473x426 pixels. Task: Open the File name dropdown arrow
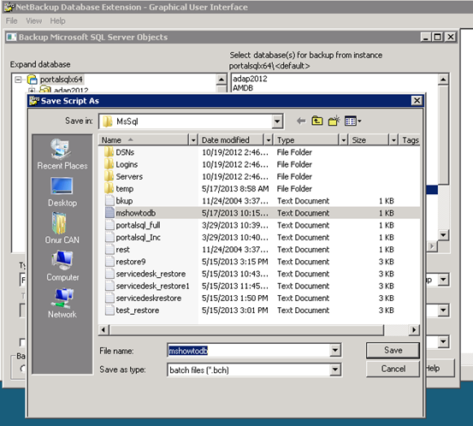click(335, 351)
